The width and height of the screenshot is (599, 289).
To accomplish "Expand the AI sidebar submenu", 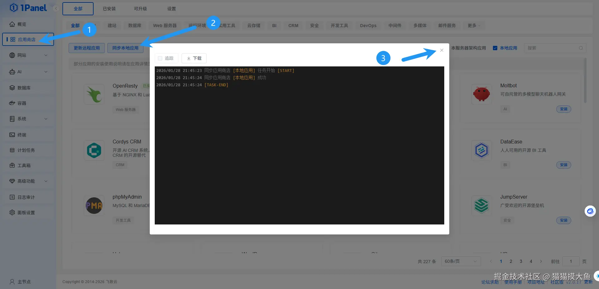I will coord(46,72).
